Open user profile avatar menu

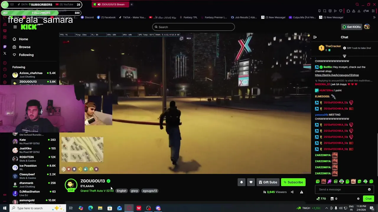pos(367,27)
